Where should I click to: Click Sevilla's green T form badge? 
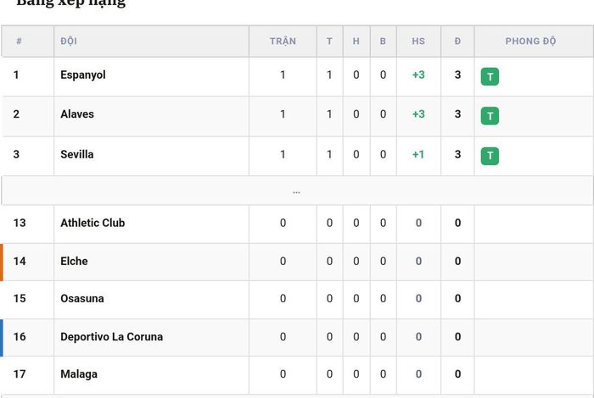coord(490,156)
